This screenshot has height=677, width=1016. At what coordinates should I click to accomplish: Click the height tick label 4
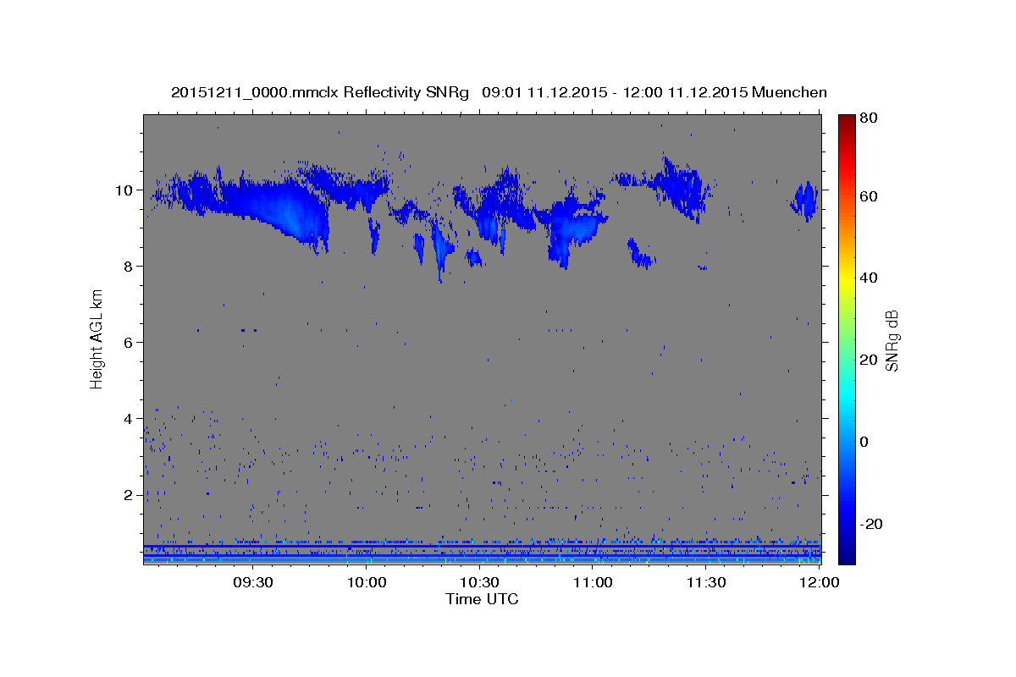click(128, 418)
